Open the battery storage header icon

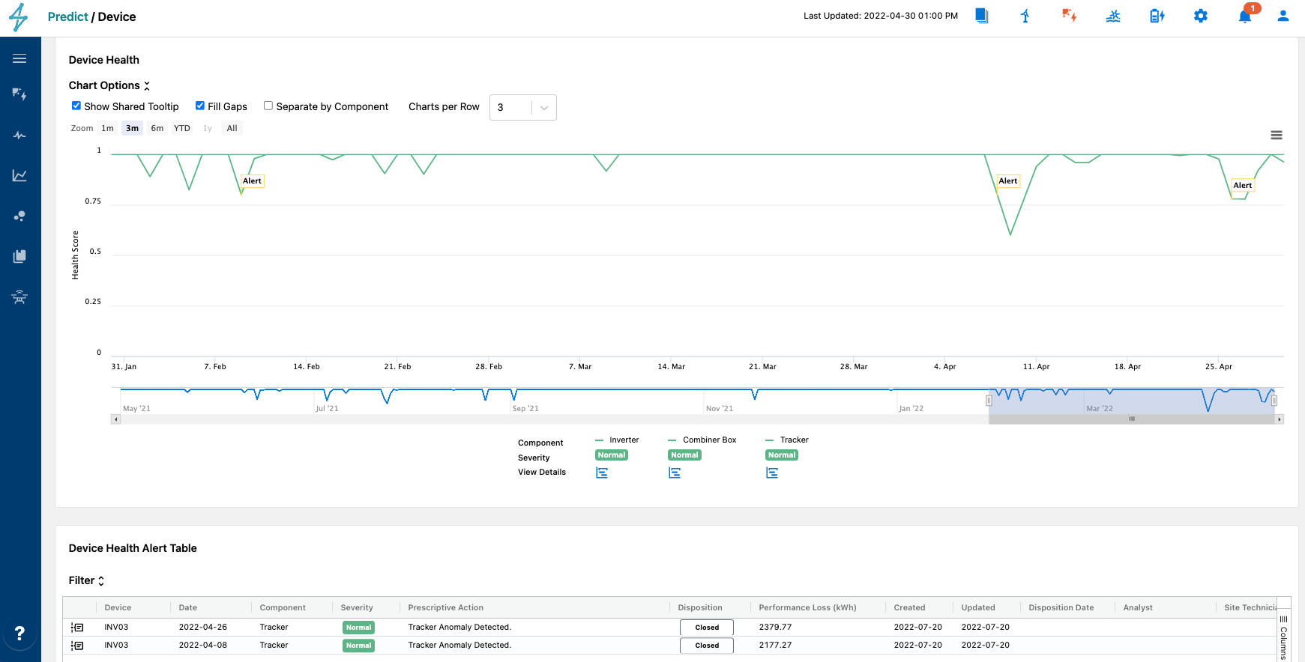[x=1157, y=16]
